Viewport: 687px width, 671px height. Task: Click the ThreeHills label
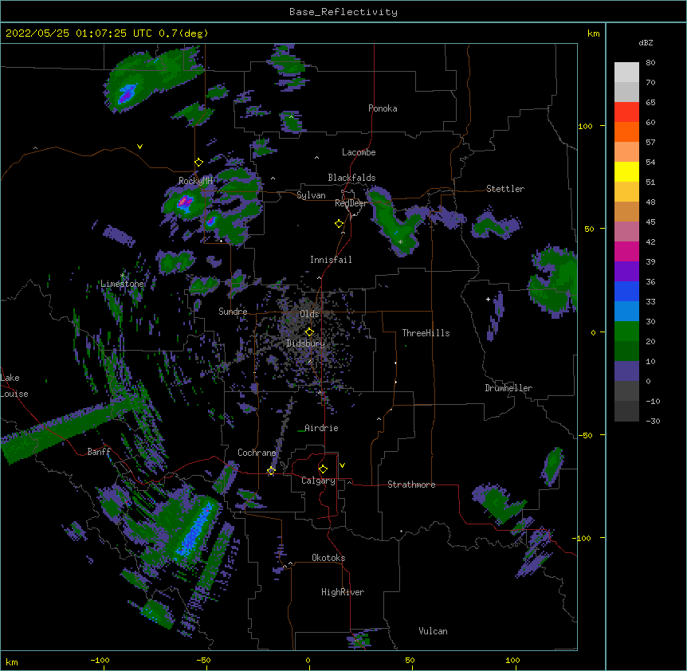click(x=426, y=333)
